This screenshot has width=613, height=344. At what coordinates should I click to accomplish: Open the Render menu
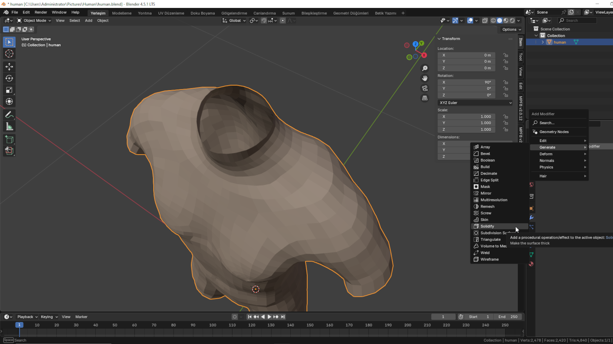point(41,12)
